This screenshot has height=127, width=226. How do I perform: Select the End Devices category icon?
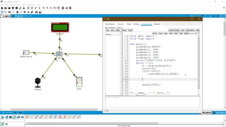[x=6, y=117]
